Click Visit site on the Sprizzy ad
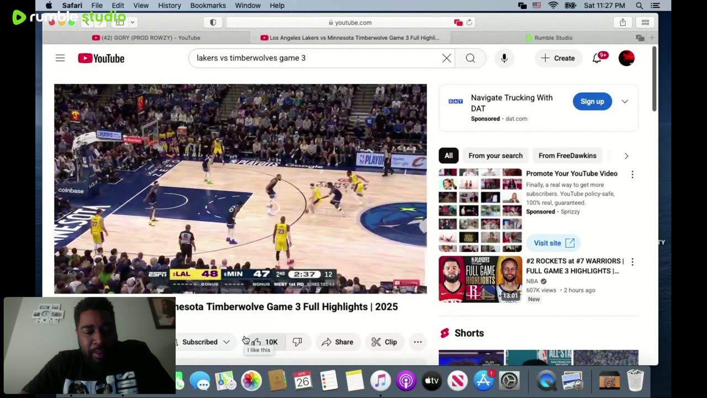Screen dimensions: 707x398 tap(554, 243)
